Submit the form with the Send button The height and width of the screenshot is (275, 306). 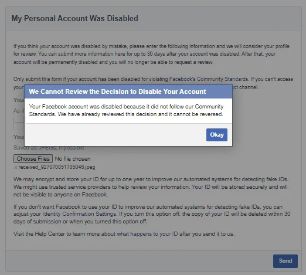point(285,261)
